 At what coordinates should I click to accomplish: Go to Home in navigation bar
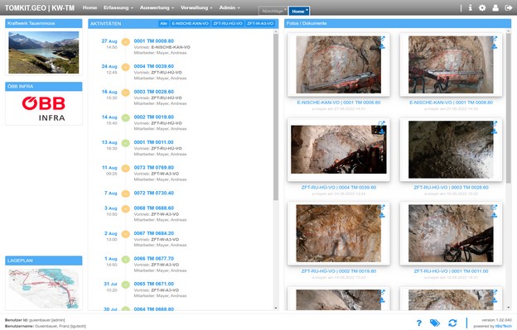(89, 7)
